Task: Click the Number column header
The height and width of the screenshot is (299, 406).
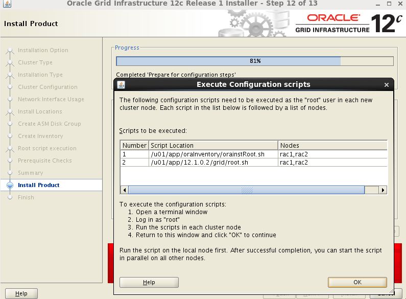Action: pos(134,145)
